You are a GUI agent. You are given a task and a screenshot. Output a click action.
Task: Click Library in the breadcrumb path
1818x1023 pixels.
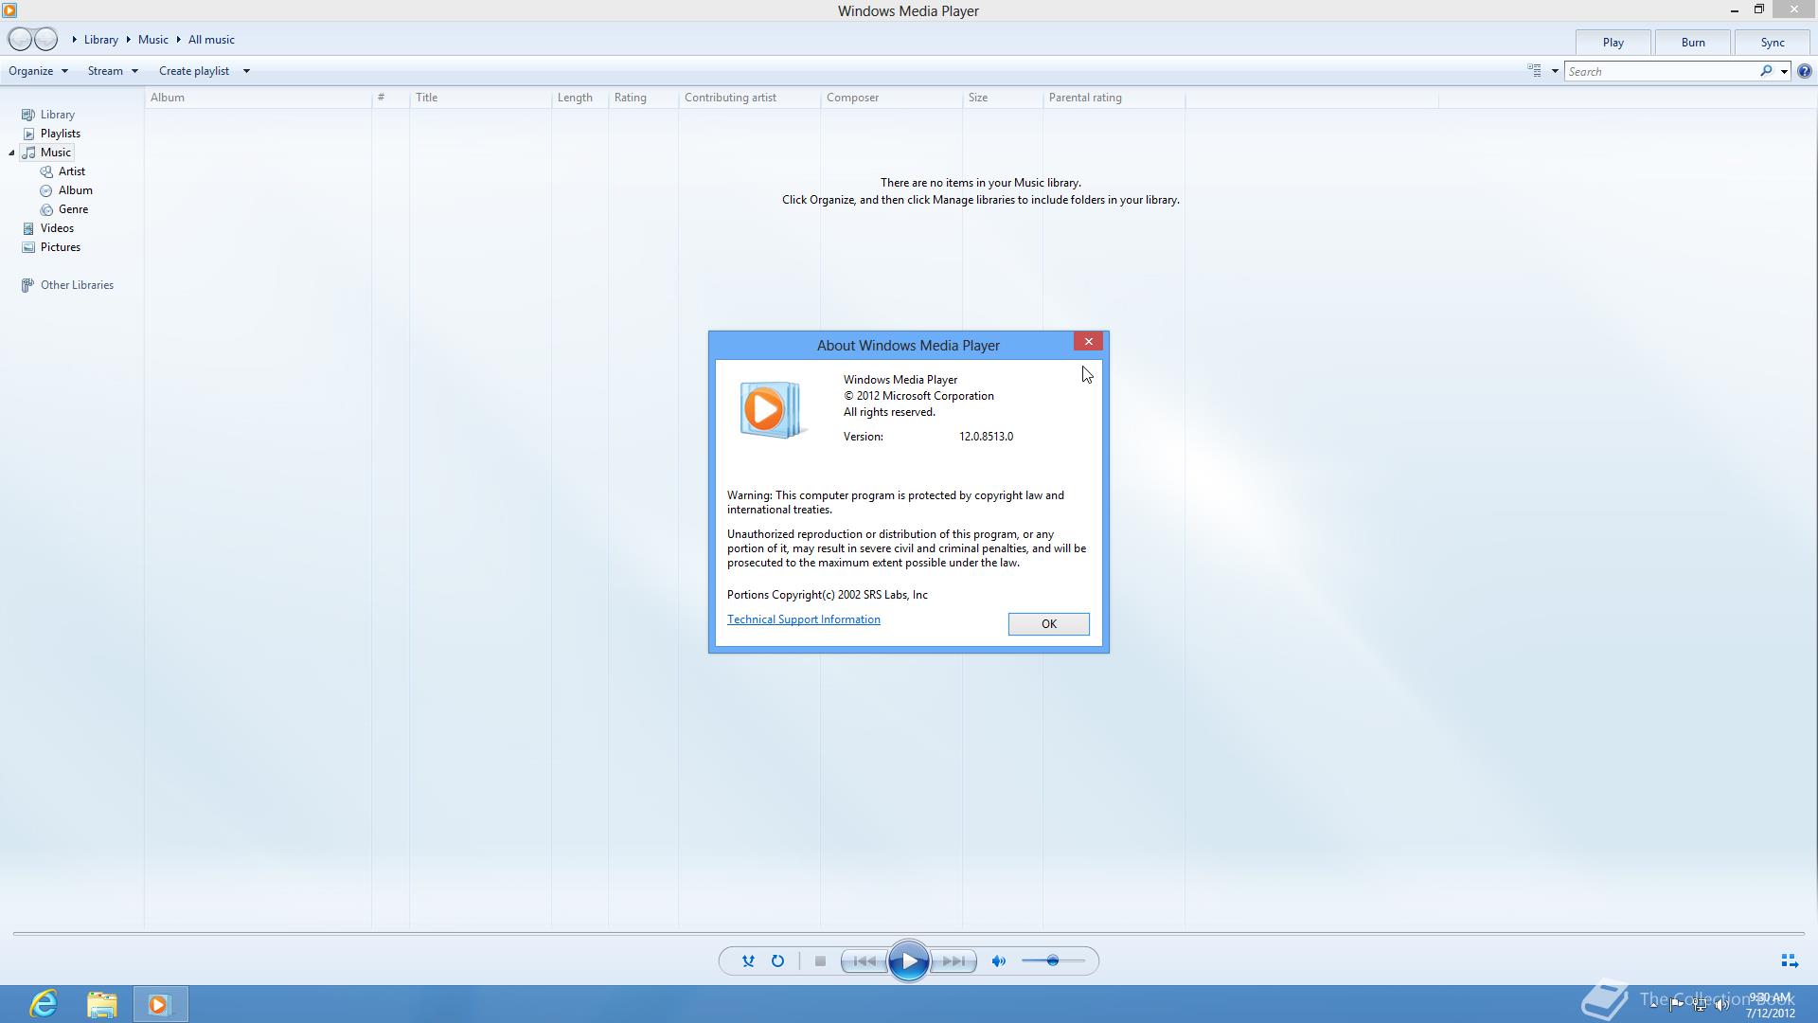101,40
